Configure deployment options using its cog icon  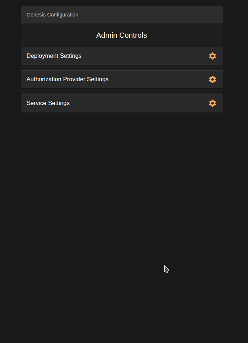pyautogui.click(x=213, y=56)
